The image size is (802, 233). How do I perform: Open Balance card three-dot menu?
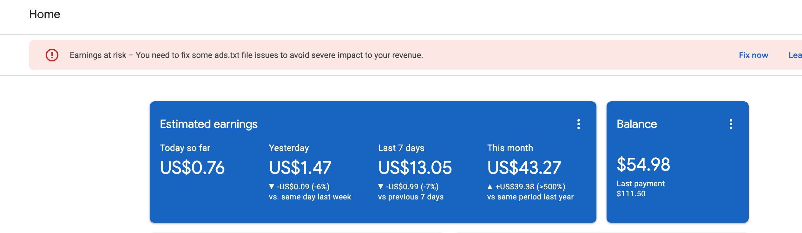[x=731, y=124]
